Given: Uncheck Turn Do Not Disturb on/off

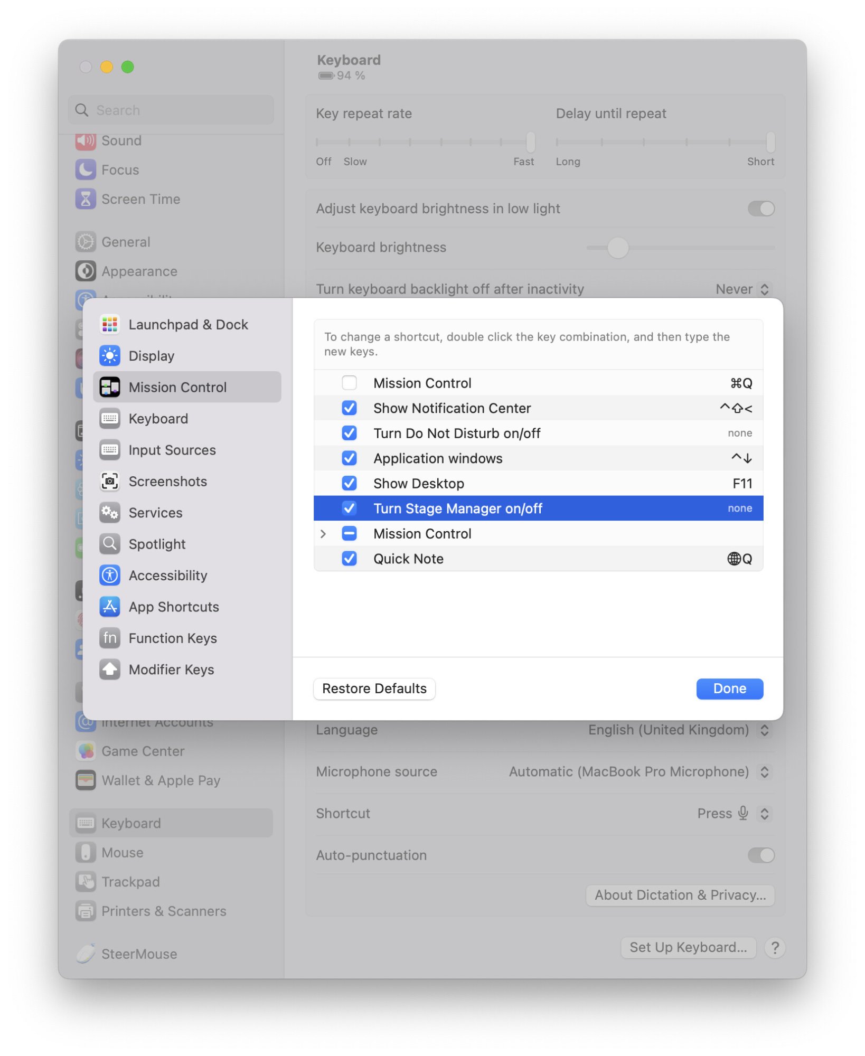Looking at the screenshot, I should 349,433.
